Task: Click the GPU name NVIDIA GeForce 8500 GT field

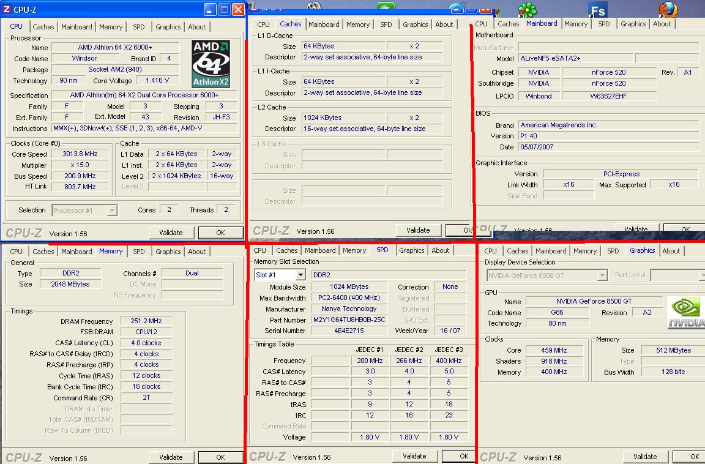Action: pos(594,301)
